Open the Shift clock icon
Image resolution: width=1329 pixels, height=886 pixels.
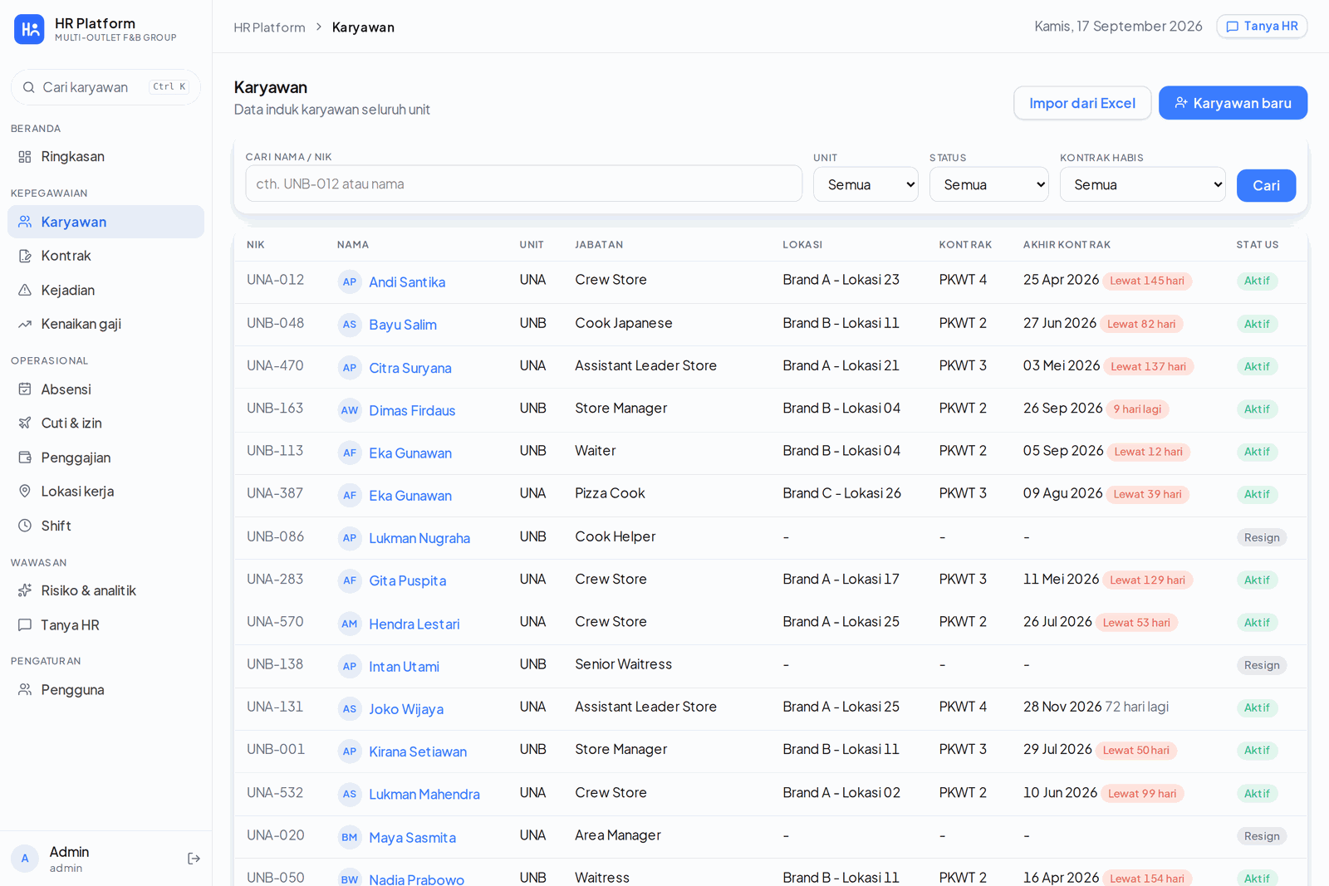point(25,526)
